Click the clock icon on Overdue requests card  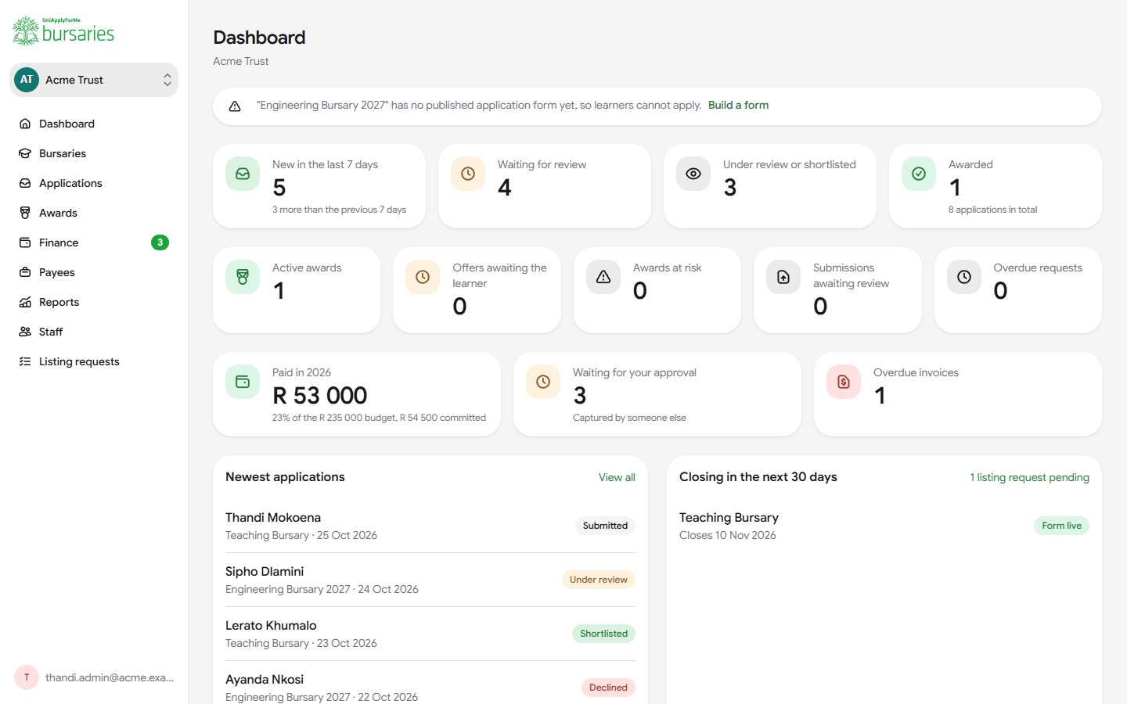coord(964,277)
